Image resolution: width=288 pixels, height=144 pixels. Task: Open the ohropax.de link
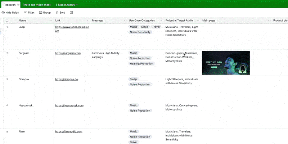pos(67,79)
